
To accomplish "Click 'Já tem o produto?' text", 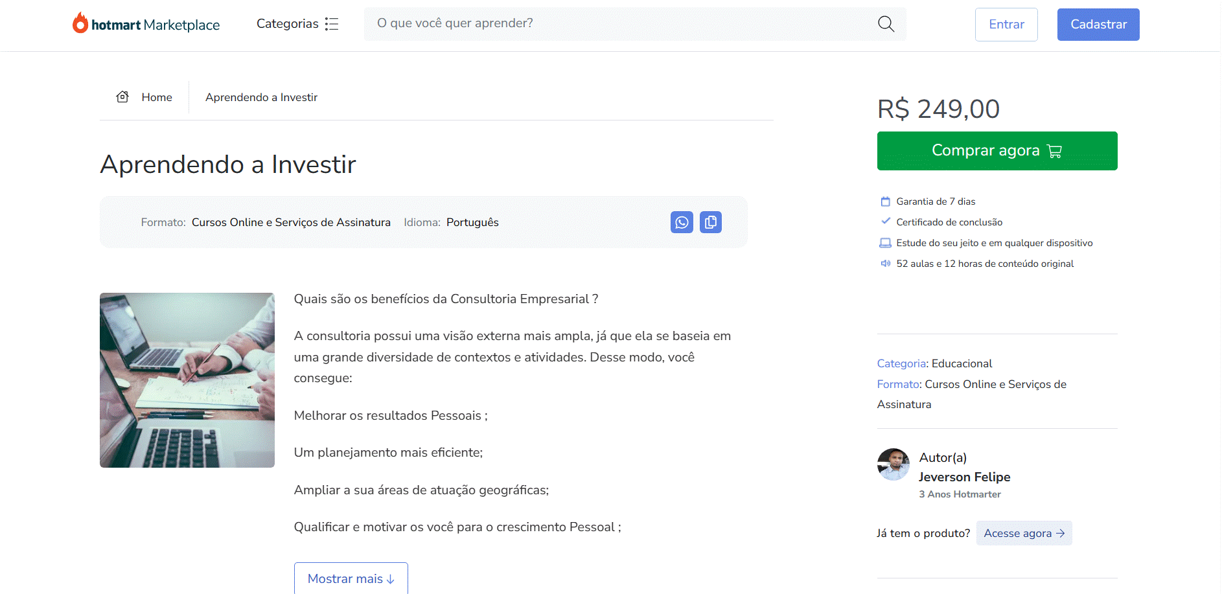I will [x=923, y=533].
